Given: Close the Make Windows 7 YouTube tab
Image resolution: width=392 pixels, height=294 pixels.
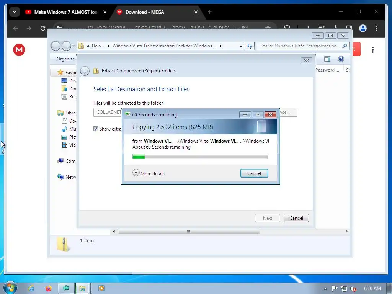Looking at the screenshot, I should [105, 12].
